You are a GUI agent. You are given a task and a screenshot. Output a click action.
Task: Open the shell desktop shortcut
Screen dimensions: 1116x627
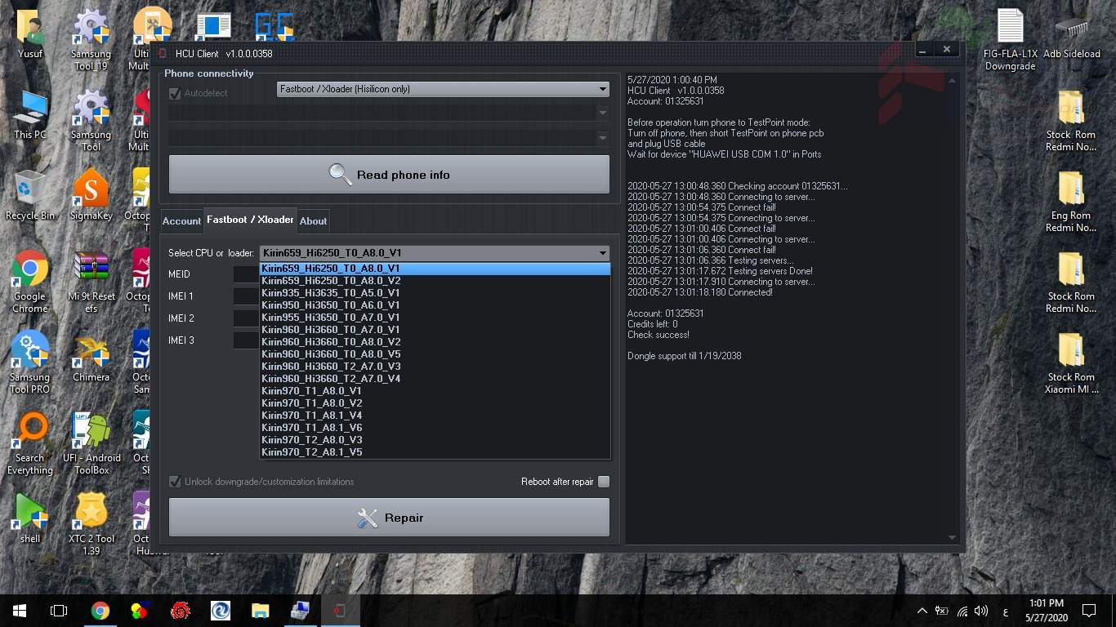click(x=30, y=518)
